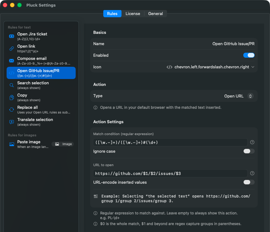This screenshot has width=270, height=232.
Task: Click the Open URL type value
Action: point(234,96)
